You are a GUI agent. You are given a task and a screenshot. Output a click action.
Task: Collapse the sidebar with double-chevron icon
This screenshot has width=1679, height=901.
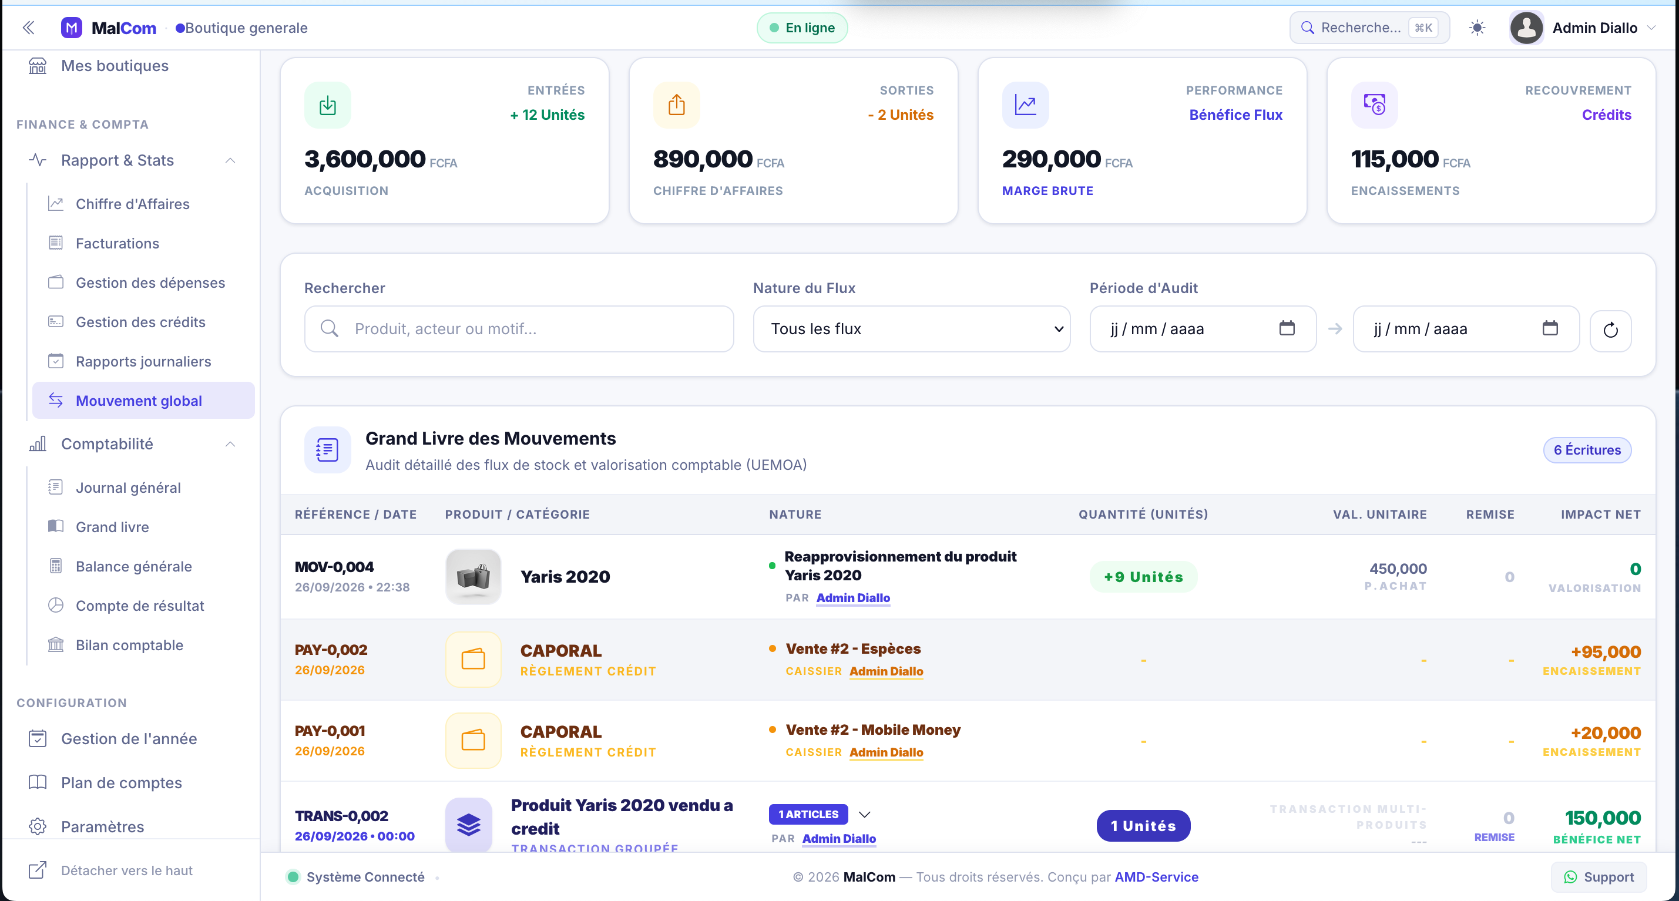pos(28,28)
